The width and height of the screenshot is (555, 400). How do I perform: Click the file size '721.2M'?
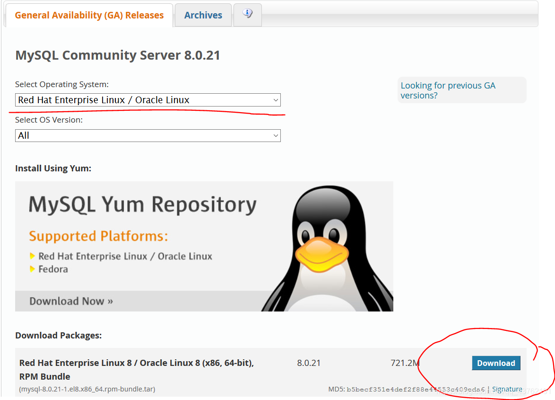point(405,363)
